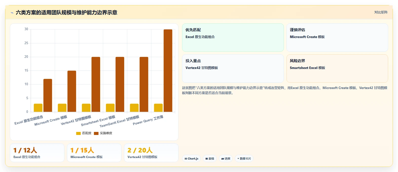This screenshot has height=172, width=398.
Task: Select the 表格 tag chip
Action: point(210,159)
